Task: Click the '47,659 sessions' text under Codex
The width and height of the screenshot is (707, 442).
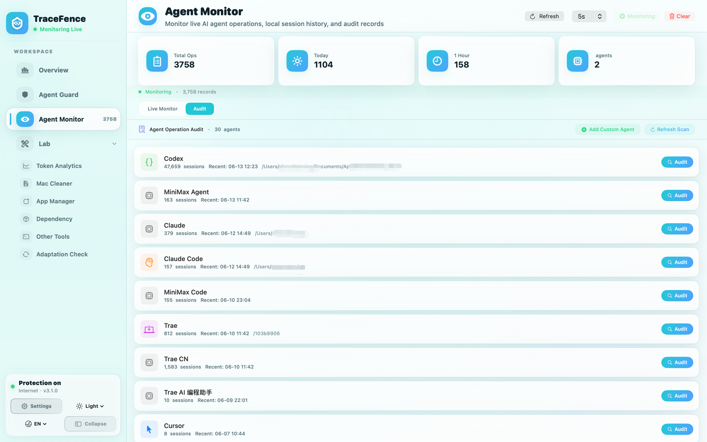Action: (184, 167)
